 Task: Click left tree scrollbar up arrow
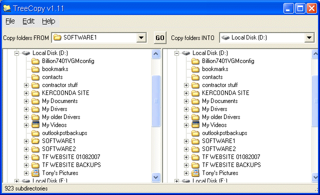(x=156, y=54)
